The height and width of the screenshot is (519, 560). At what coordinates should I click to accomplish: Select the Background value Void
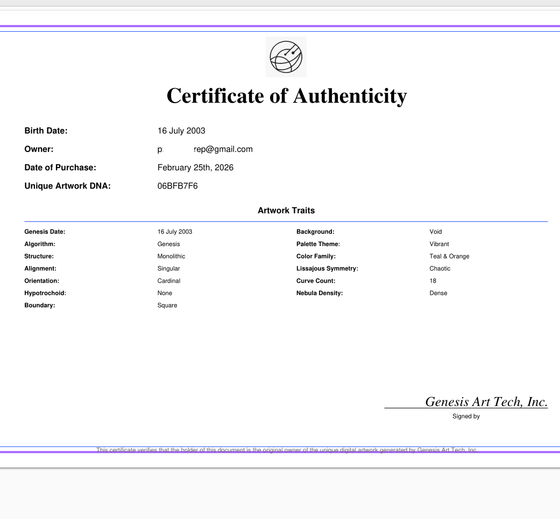coord(435,232)
